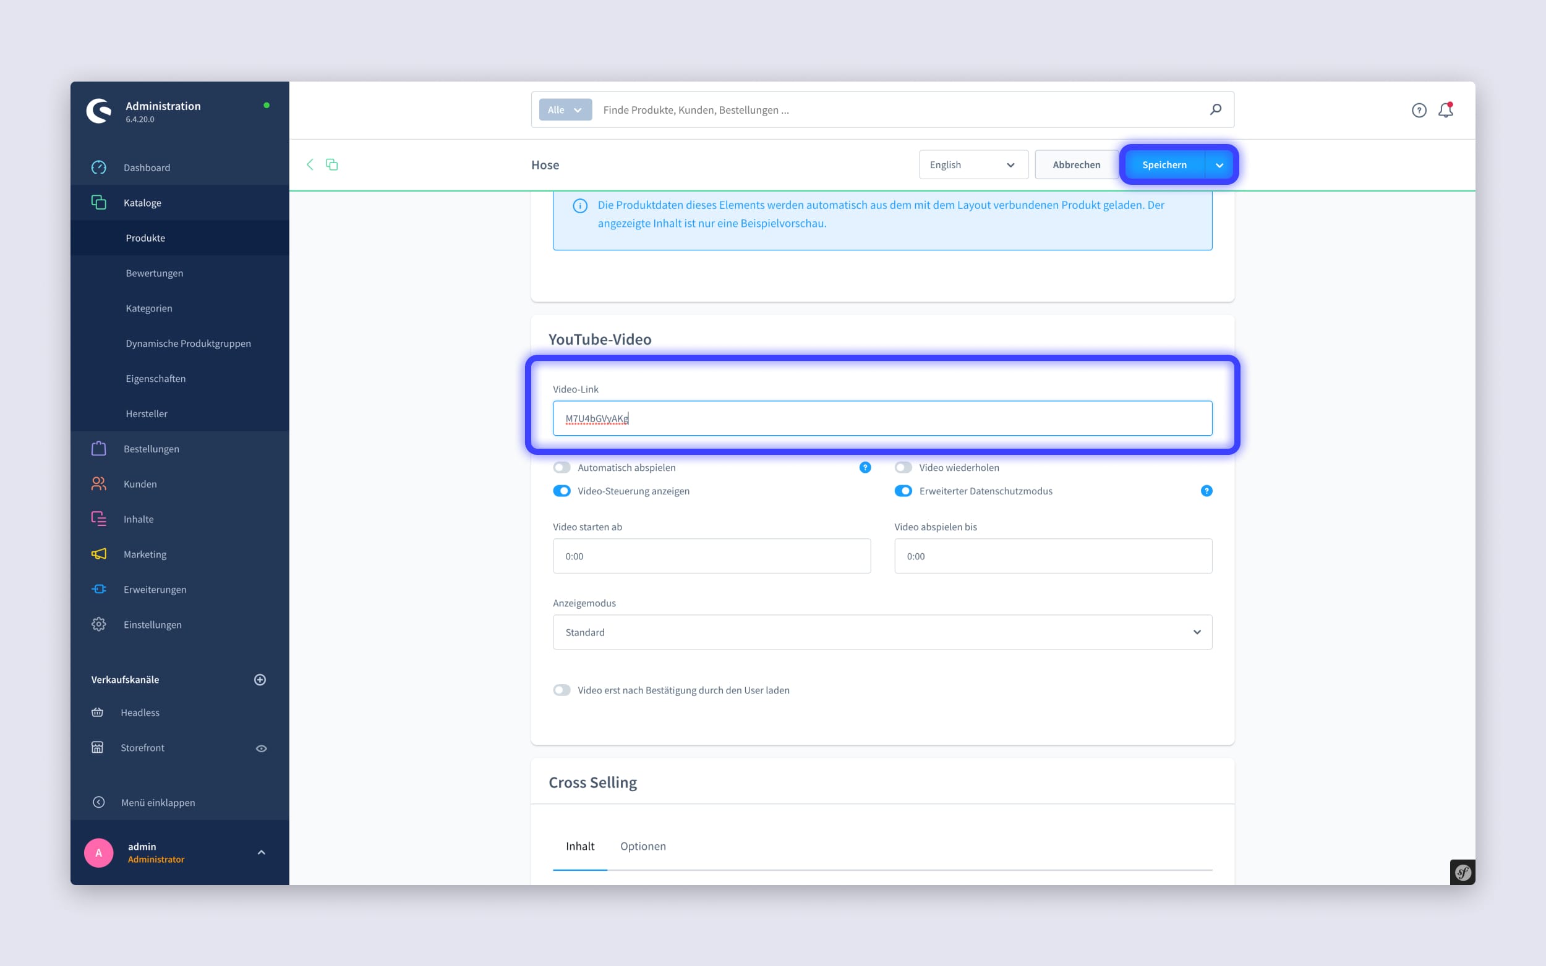
Task: Toggle Automatisch abspielen switch
Action: coord(562,466)
